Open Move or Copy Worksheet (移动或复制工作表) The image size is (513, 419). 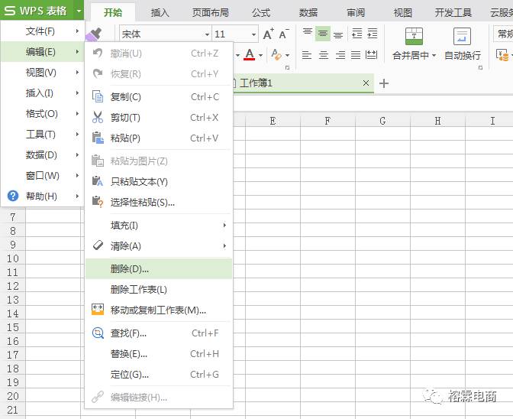(x=159, y=310)
